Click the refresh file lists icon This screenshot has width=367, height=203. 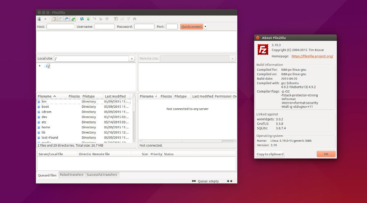point(82,19)
